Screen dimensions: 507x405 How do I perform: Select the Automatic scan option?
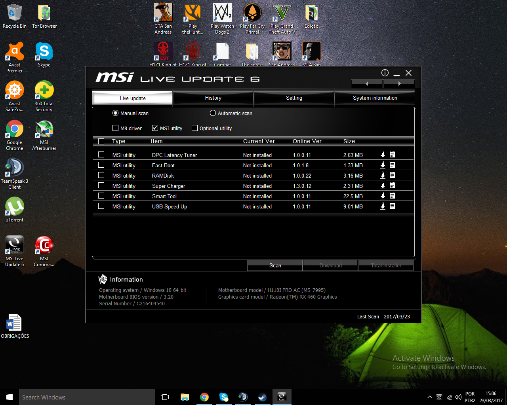coord(231,113)
